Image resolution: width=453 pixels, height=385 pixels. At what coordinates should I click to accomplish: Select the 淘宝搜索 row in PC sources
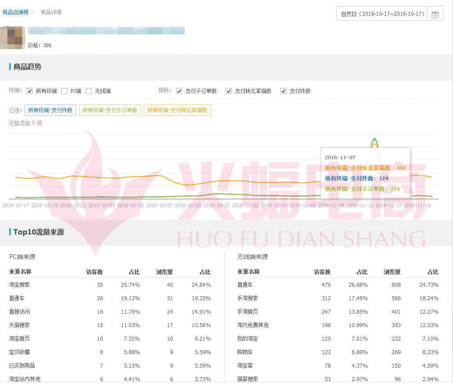pos(110,285)
